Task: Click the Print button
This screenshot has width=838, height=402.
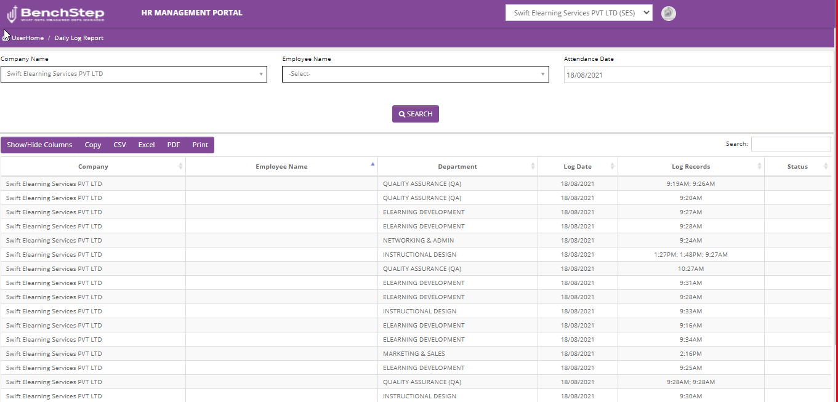Action: pos(200,145)
